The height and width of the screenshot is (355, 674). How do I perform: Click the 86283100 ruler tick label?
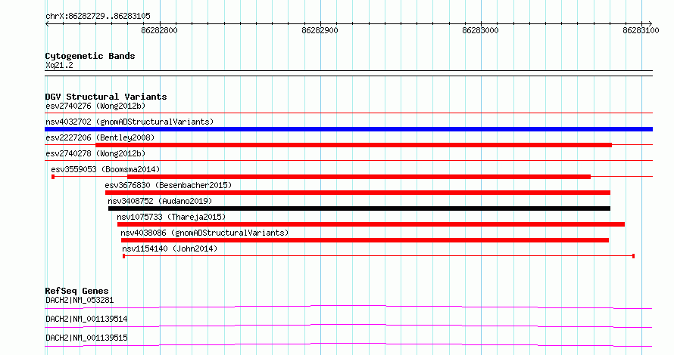(x=641, y=30)
